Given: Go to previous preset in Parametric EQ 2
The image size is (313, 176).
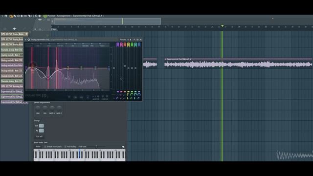Looking at the screenshot, I should [x=128, y=40].
